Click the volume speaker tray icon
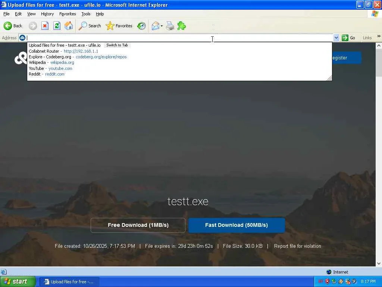The height and width of the screenshot is (287, 382). tap(354, 281)
